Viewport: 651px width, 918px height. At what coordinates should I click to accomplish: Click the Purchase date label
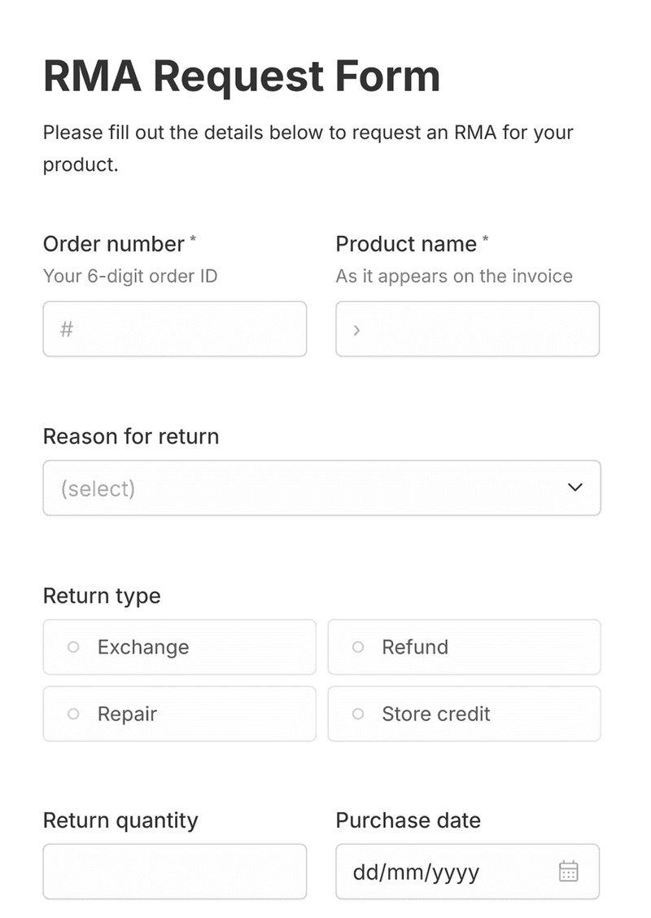click(408, 820)
